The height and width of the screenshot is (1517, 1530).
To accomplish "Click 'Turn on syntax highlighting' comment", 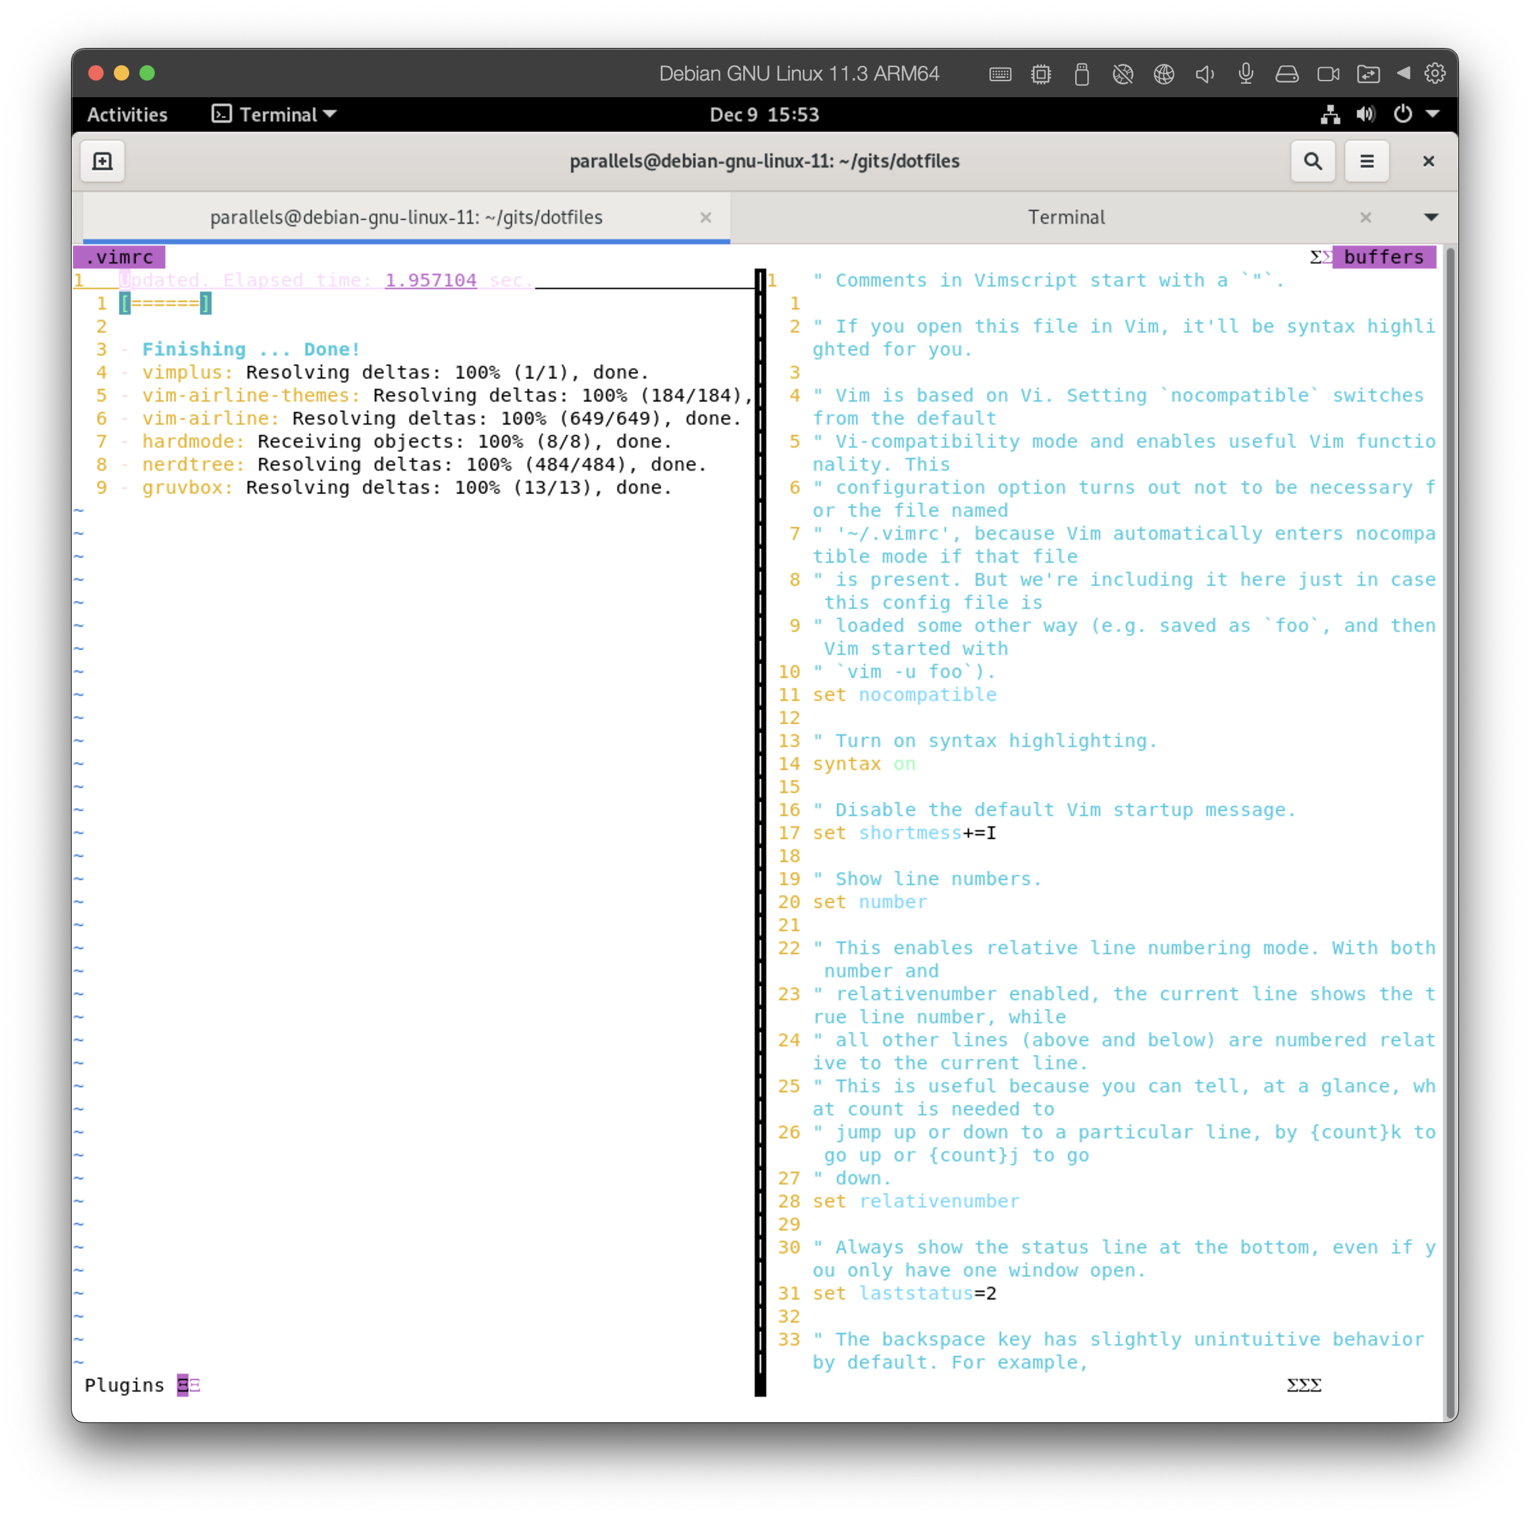I will click(985, 741).
